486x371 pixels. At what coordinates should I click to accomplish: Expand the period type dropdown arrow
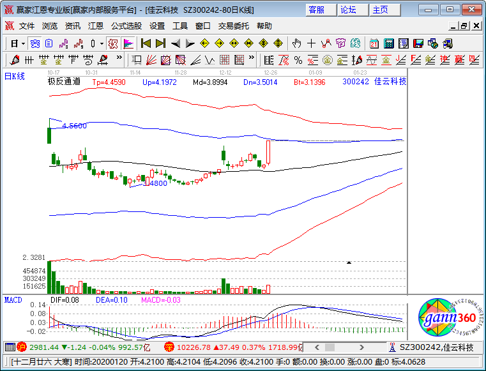24,43
